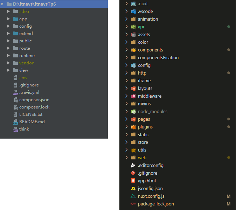Expand the vendor folder arrow
Screen dimensions: 236x210
point(8,63)
